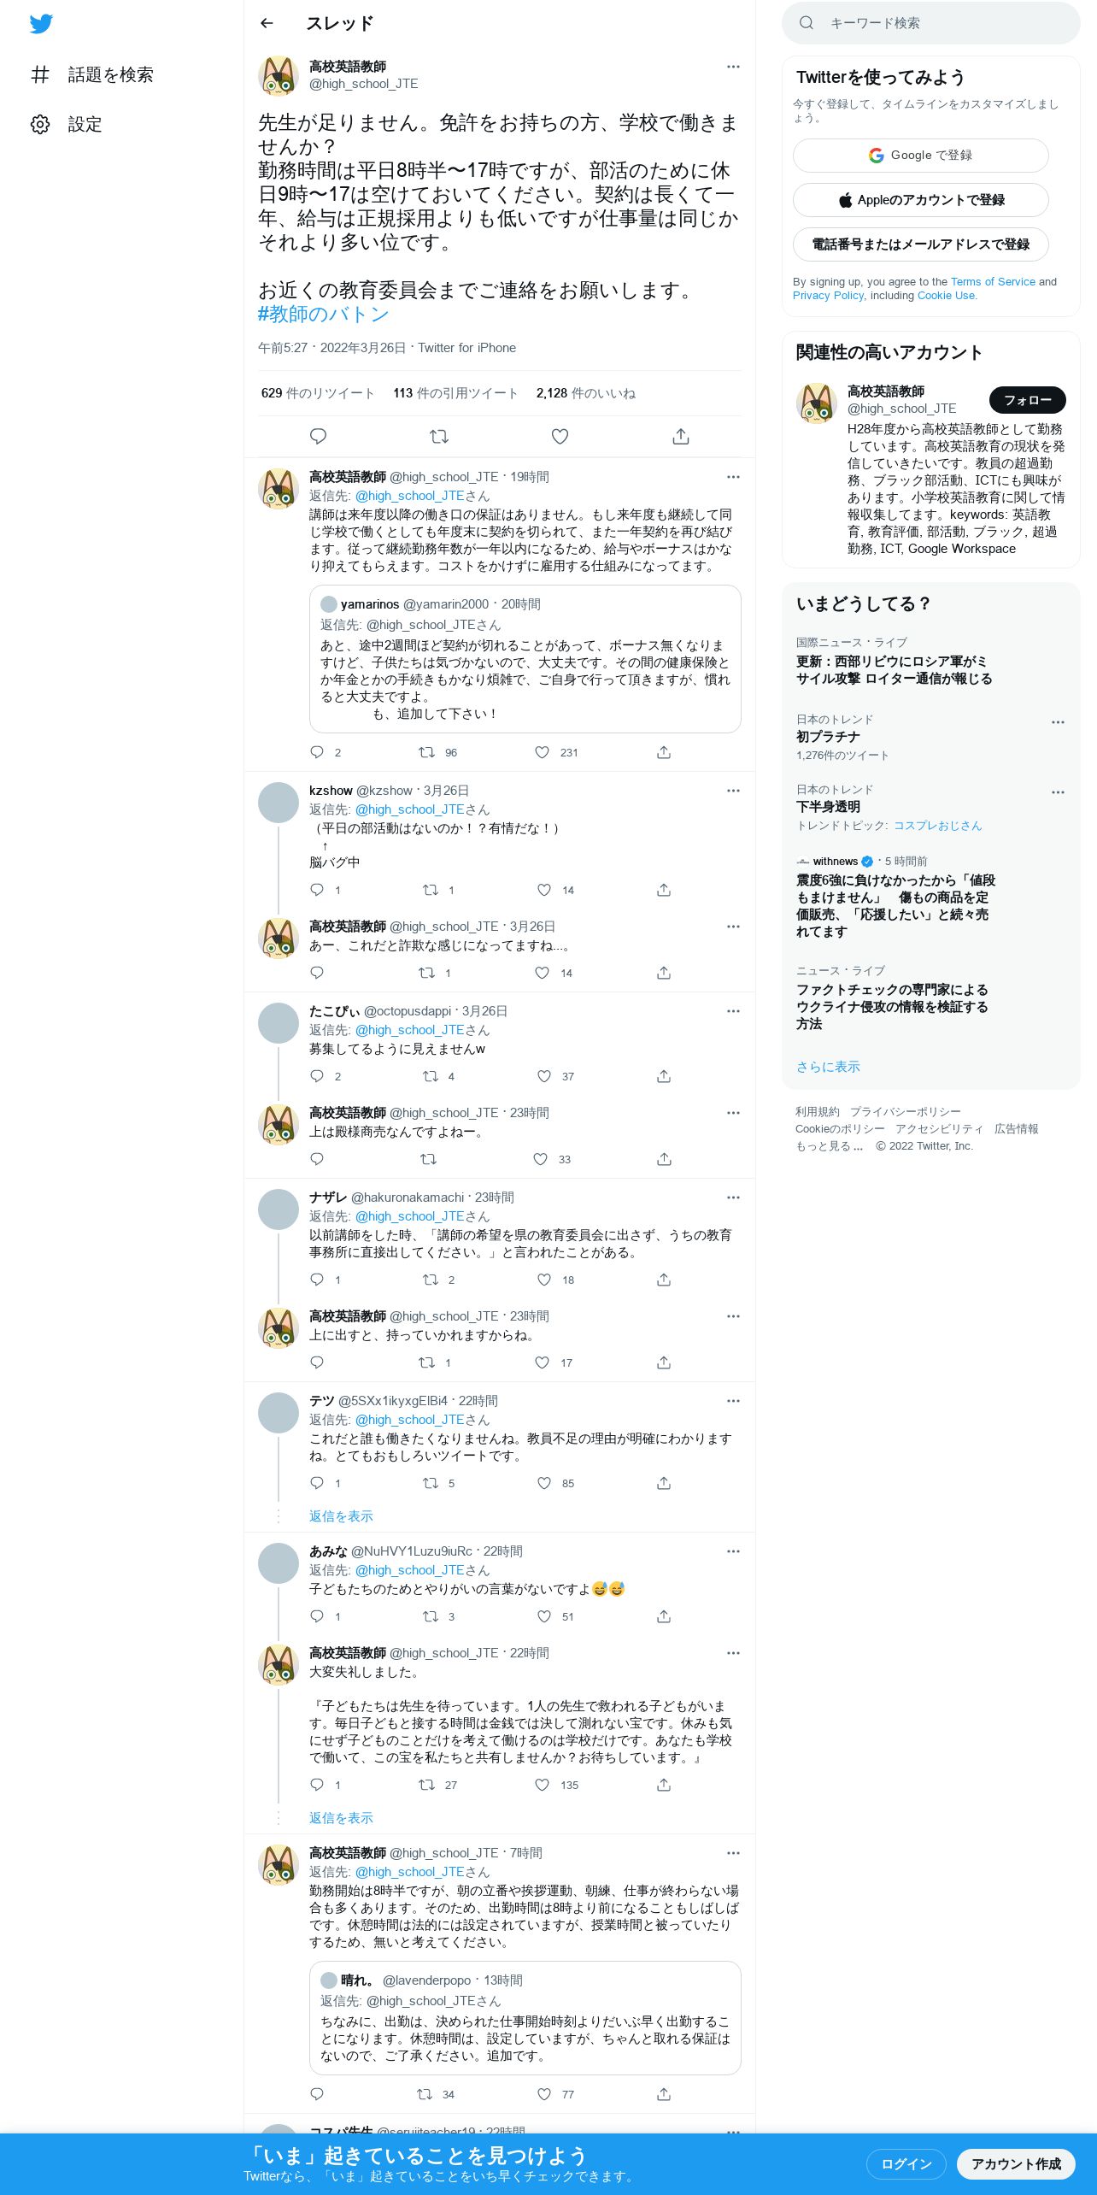Show more footer links with もっと見る
The height and width of the screenshot is (2195, 1097).
830,1146
